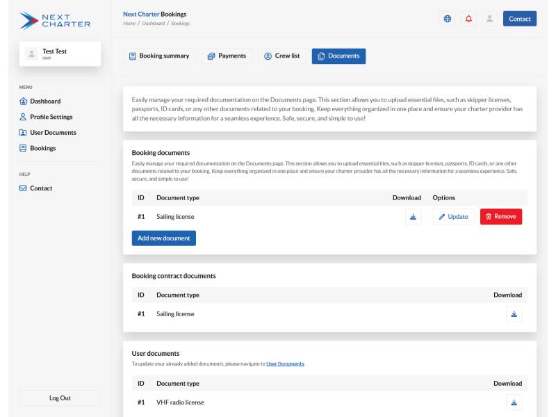This screenshot has width=556, height=417.
Task: Open Dashboard from the sidebar menu
Action: 44,101
